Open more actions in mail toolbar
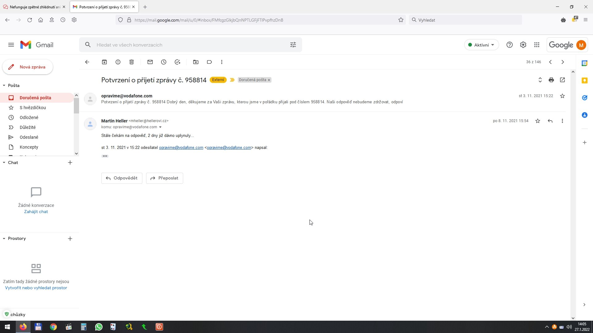Viewport: 593px width, 333px height. pyautogui.click(x=222, y=62)
